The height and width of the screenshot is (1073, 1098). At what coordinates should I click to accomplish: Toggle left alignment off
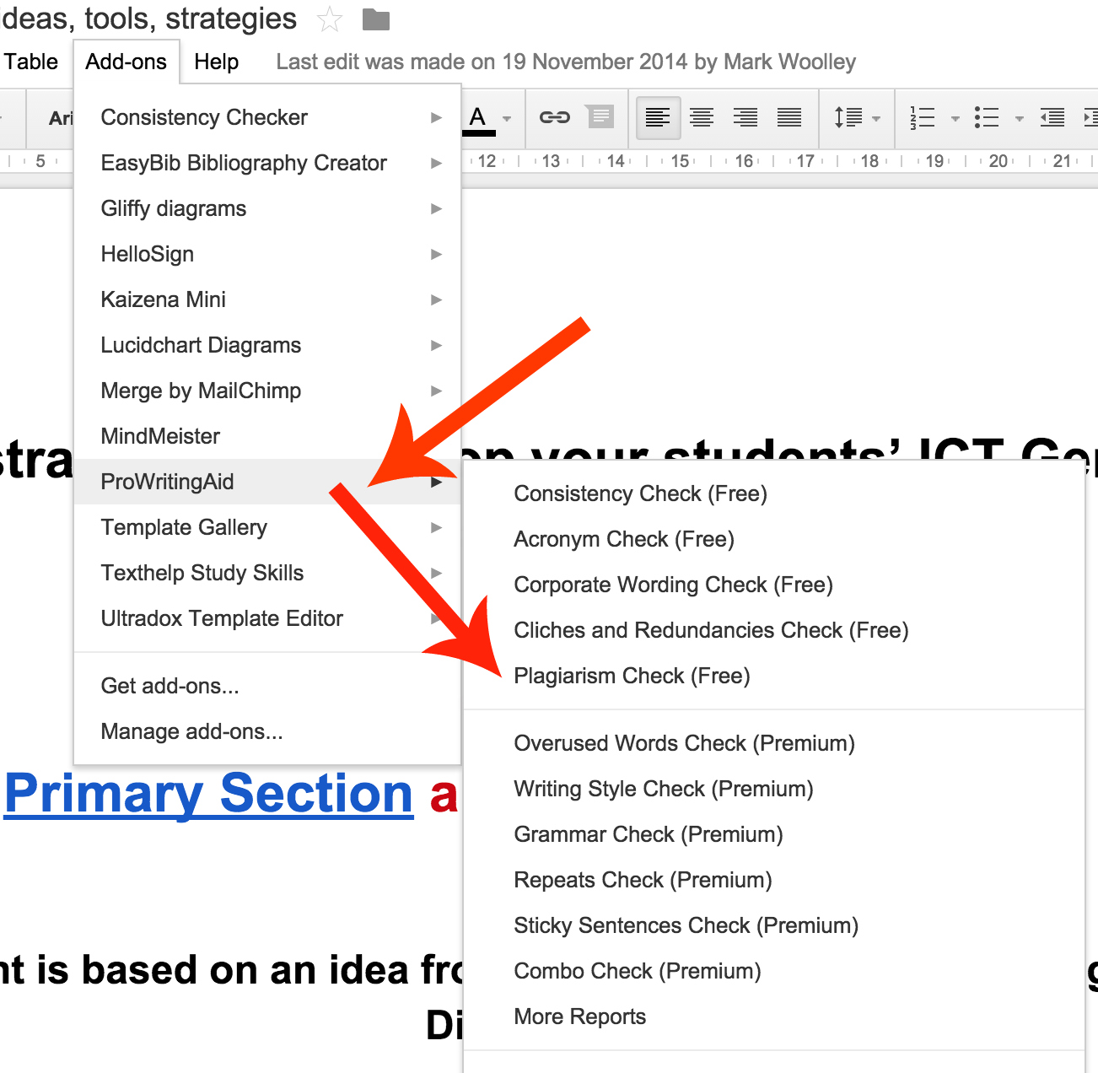pos(657,117)
